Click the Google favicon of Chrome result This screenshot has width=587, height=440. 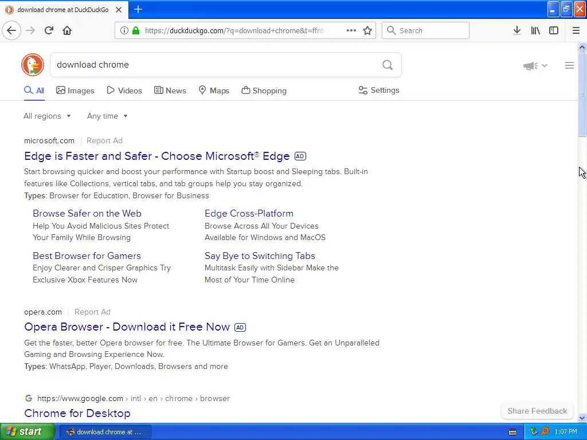tap(29, 398)
